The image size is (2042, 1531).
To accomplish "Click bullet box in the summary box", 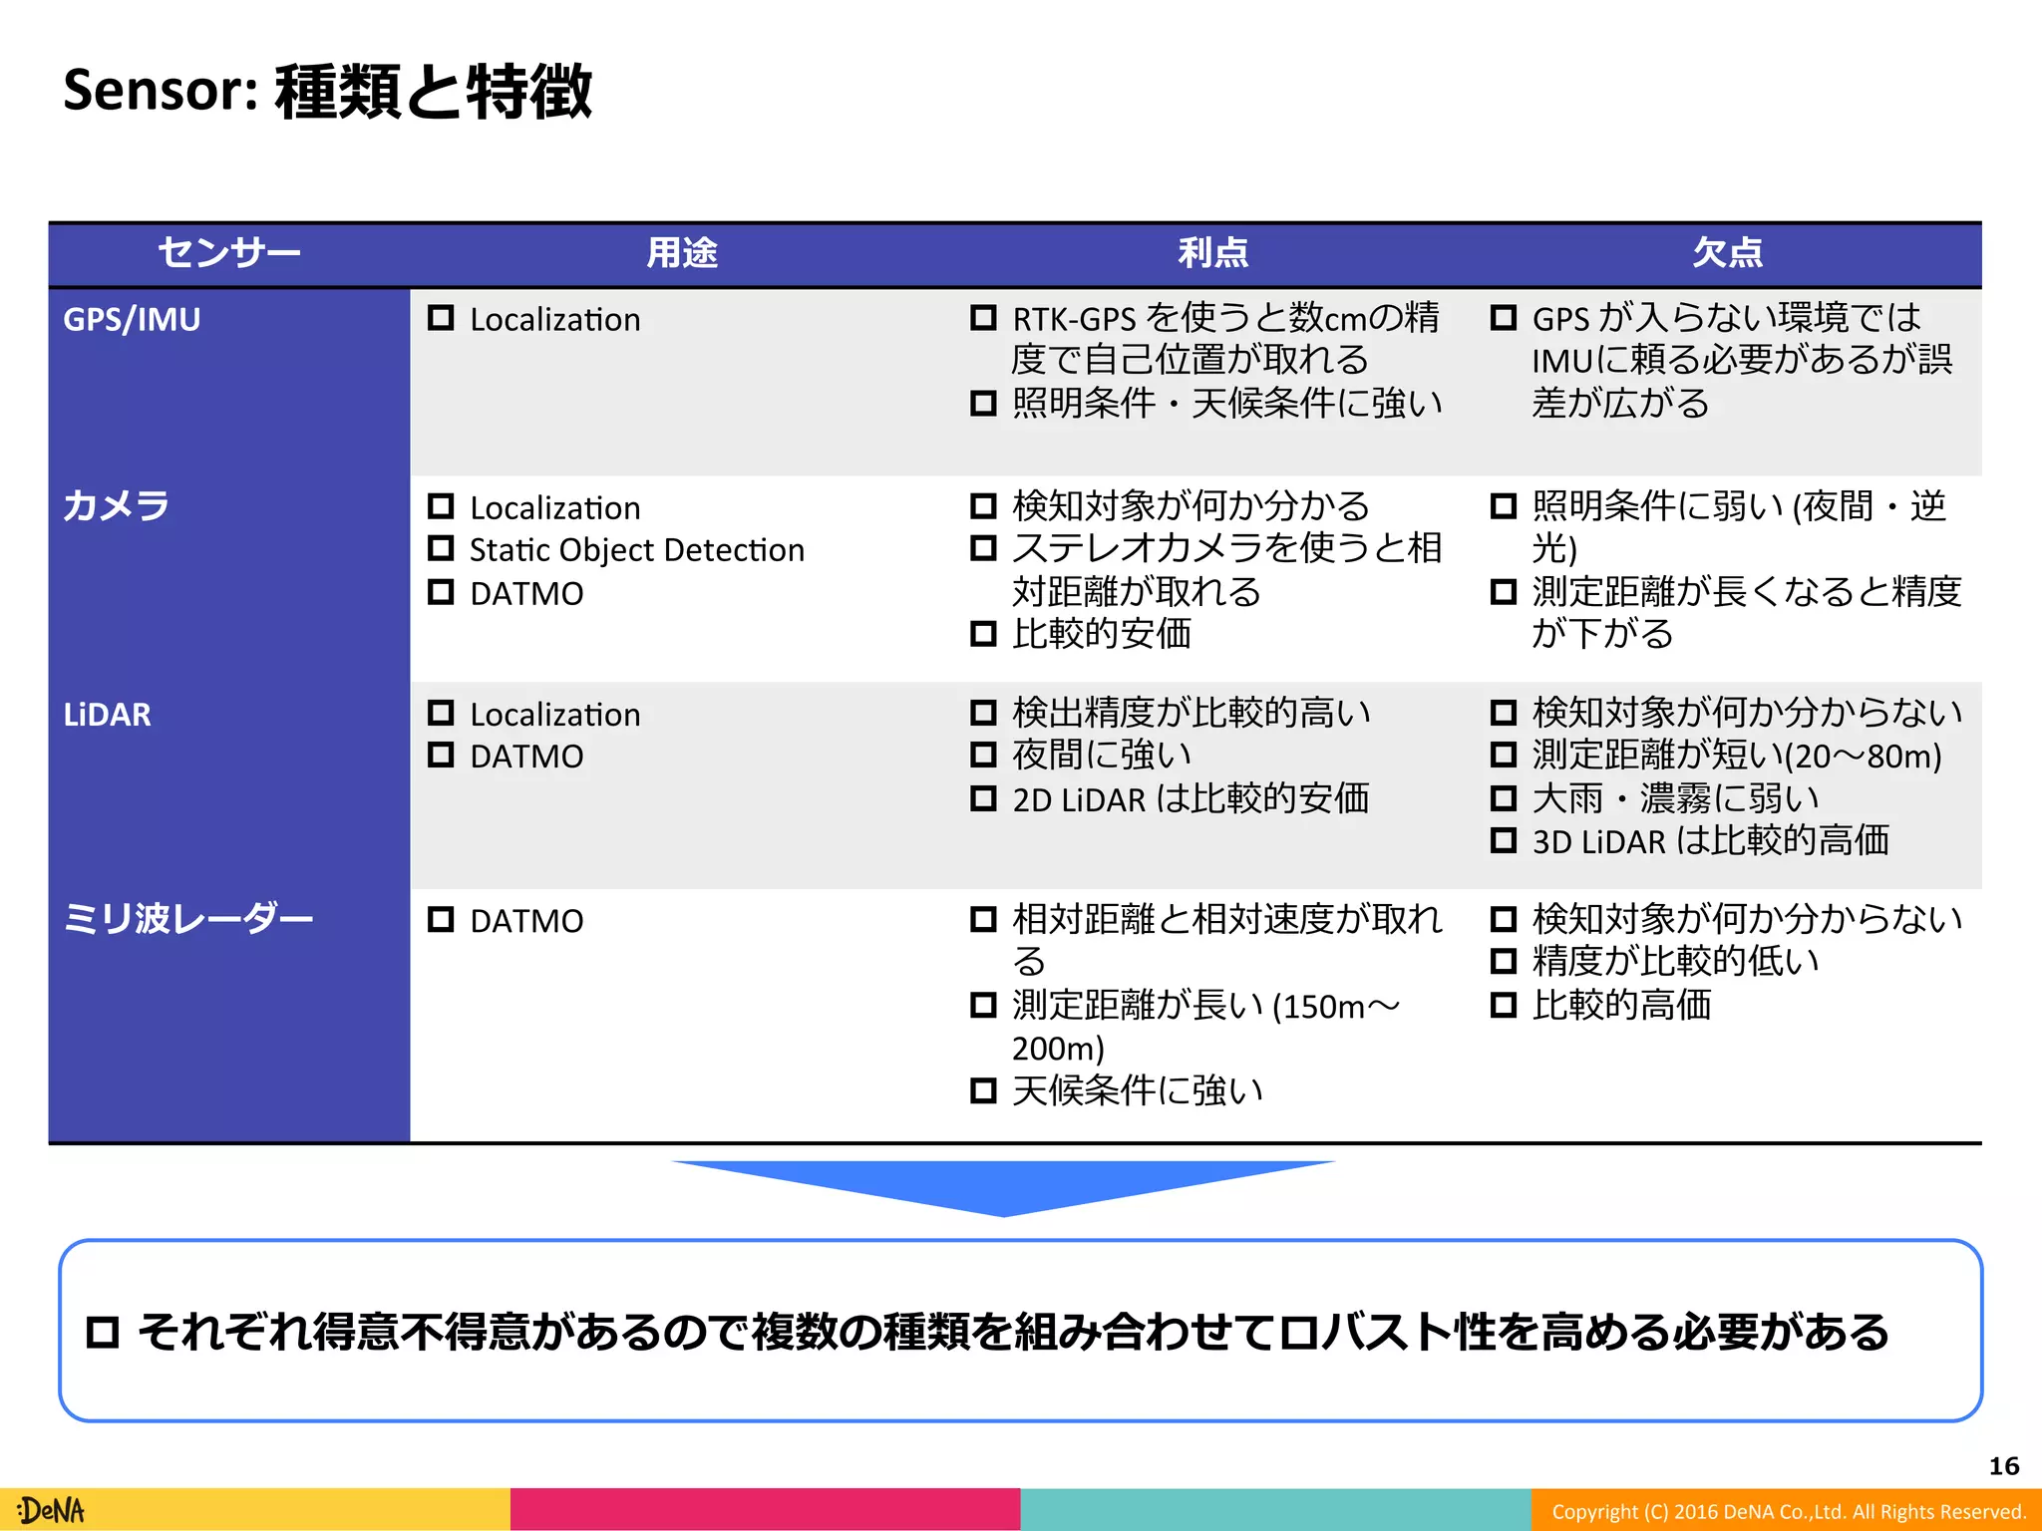I will [x=103, y=1332].
